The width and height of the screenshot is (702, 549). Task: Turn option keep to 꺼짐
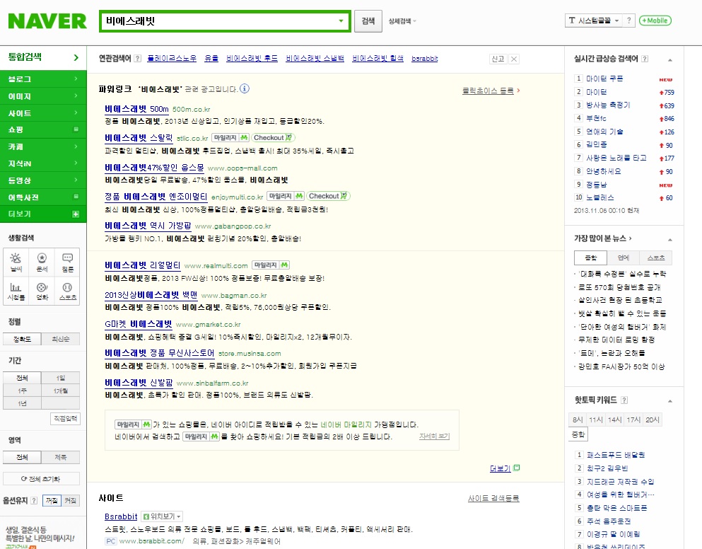(52, 501)
